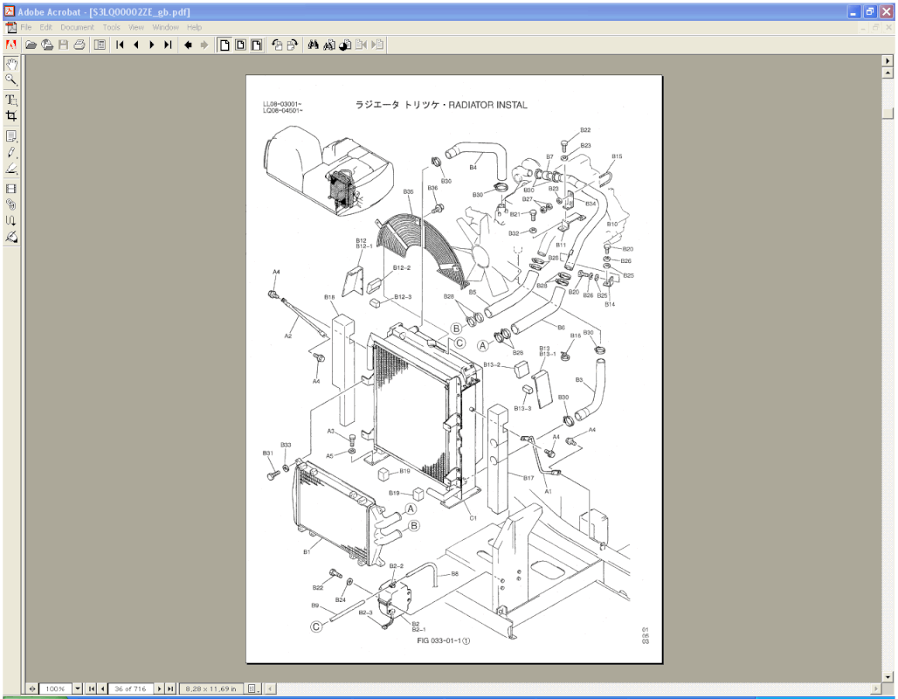The image size is (898, 699).
Task: Click the Adobe logo toolbar icon
Action: click(10, 45)
